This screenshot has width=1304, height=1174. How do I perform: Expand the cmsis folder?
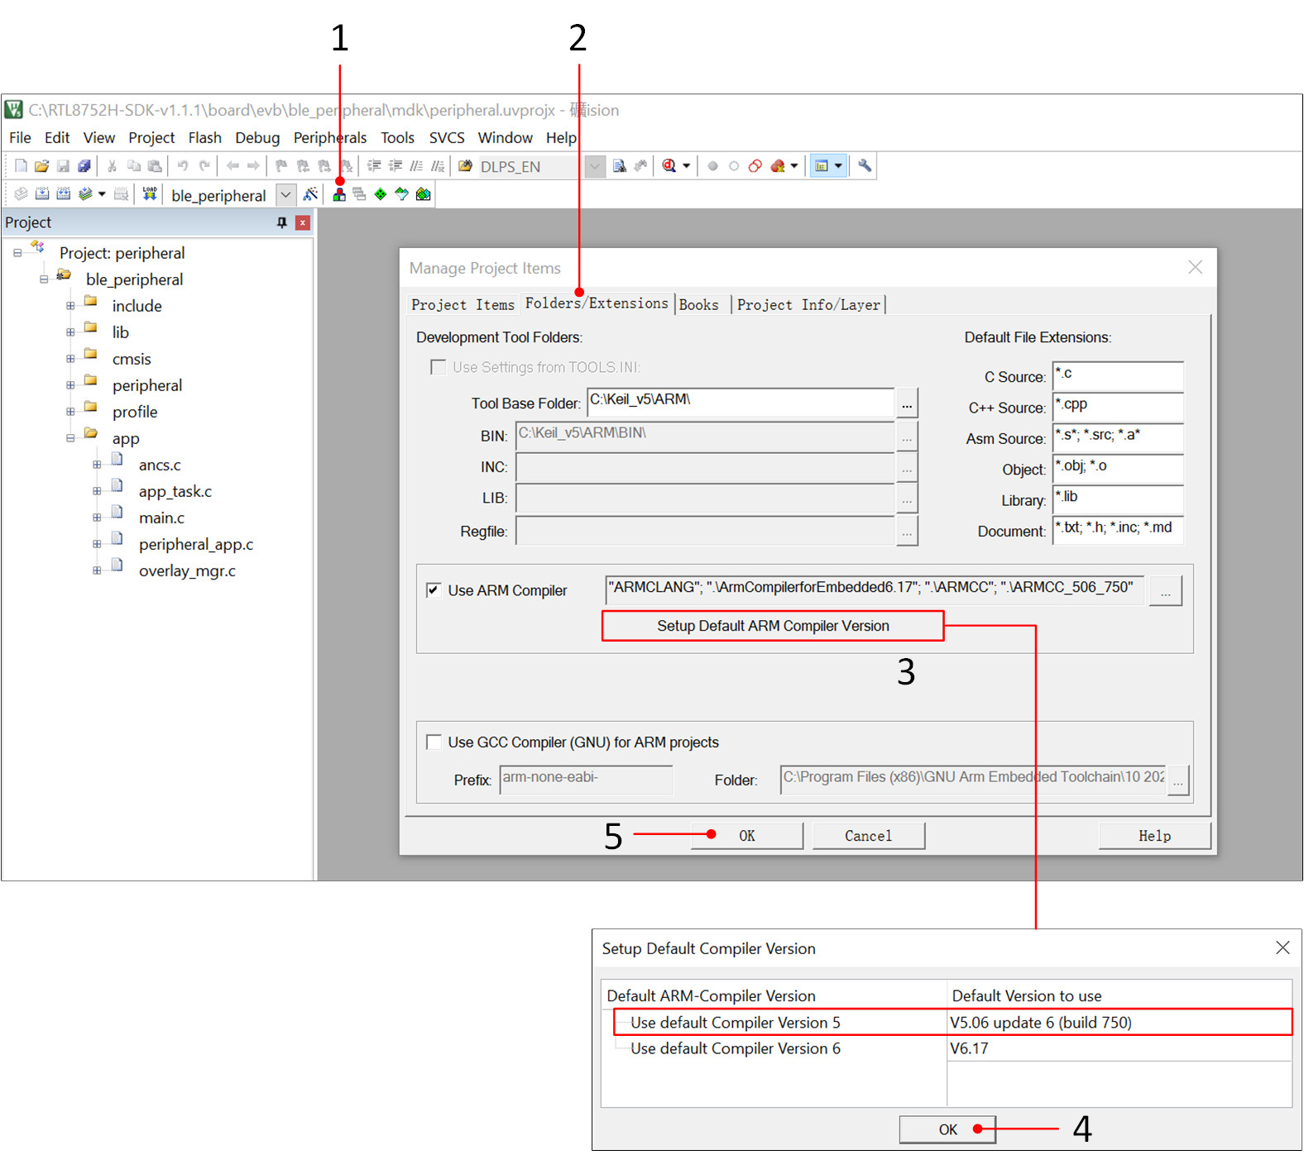70,359
